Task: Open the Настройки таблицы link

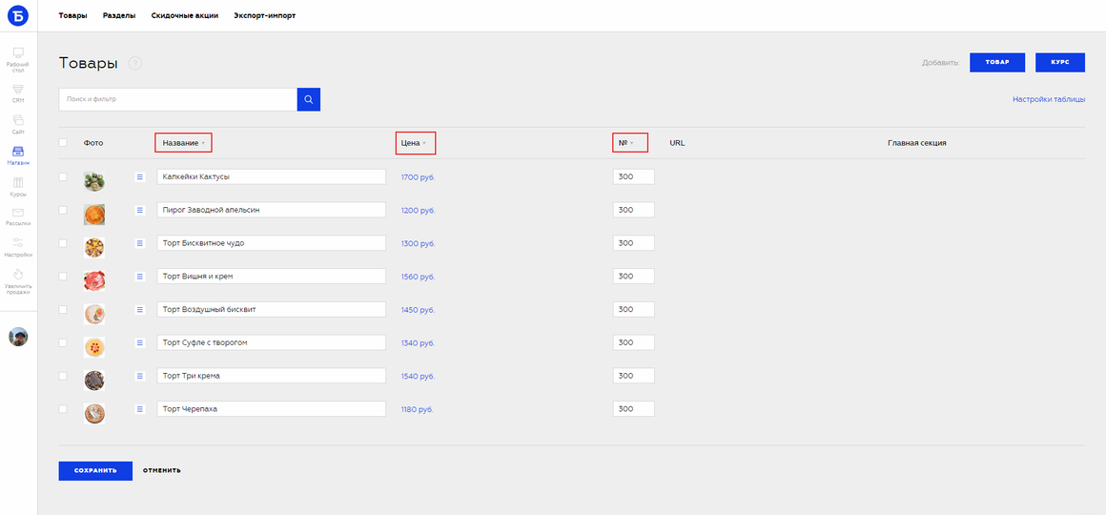Action: click(1049, 99)
